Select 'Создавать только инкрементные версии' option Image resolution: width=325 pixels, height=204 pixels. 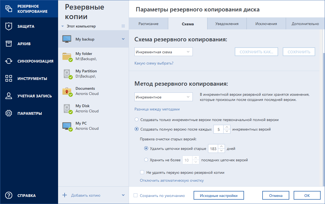137,119
